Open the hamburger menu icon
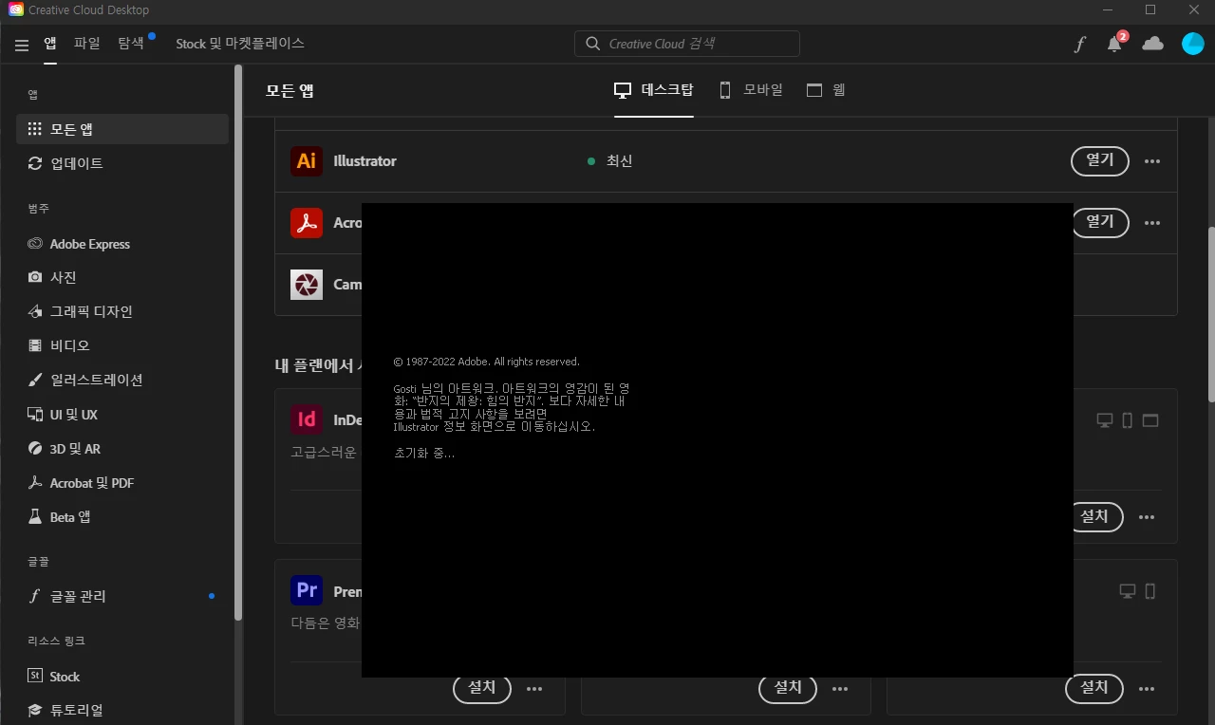Screen dimensions: 1215x725 pyautogui.click(x=22, y=45)
